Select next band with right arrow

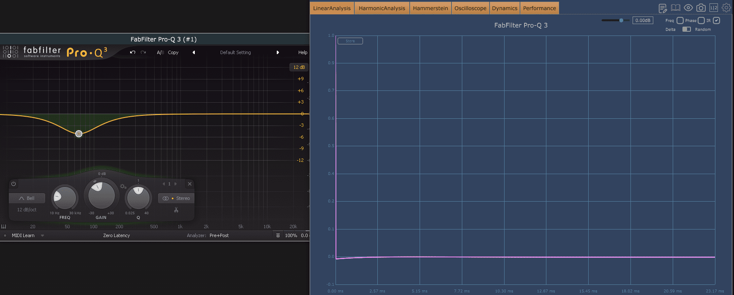click(x=175, y=184)
